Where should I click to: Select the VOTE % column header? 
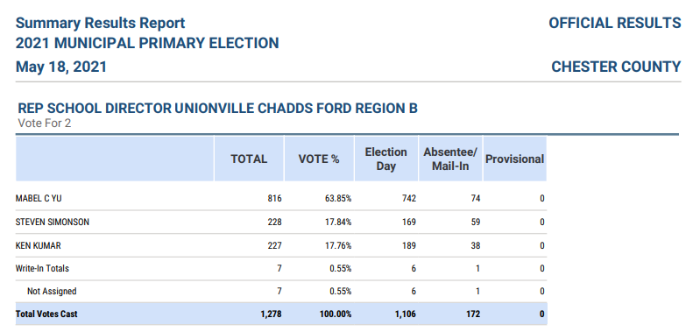[319, 159]
